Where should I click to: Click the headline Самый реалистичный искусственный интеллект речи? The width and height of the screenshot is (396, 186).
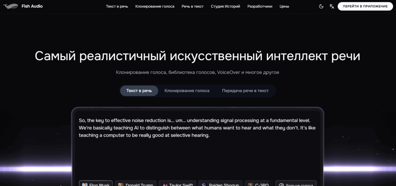point(197,56)
